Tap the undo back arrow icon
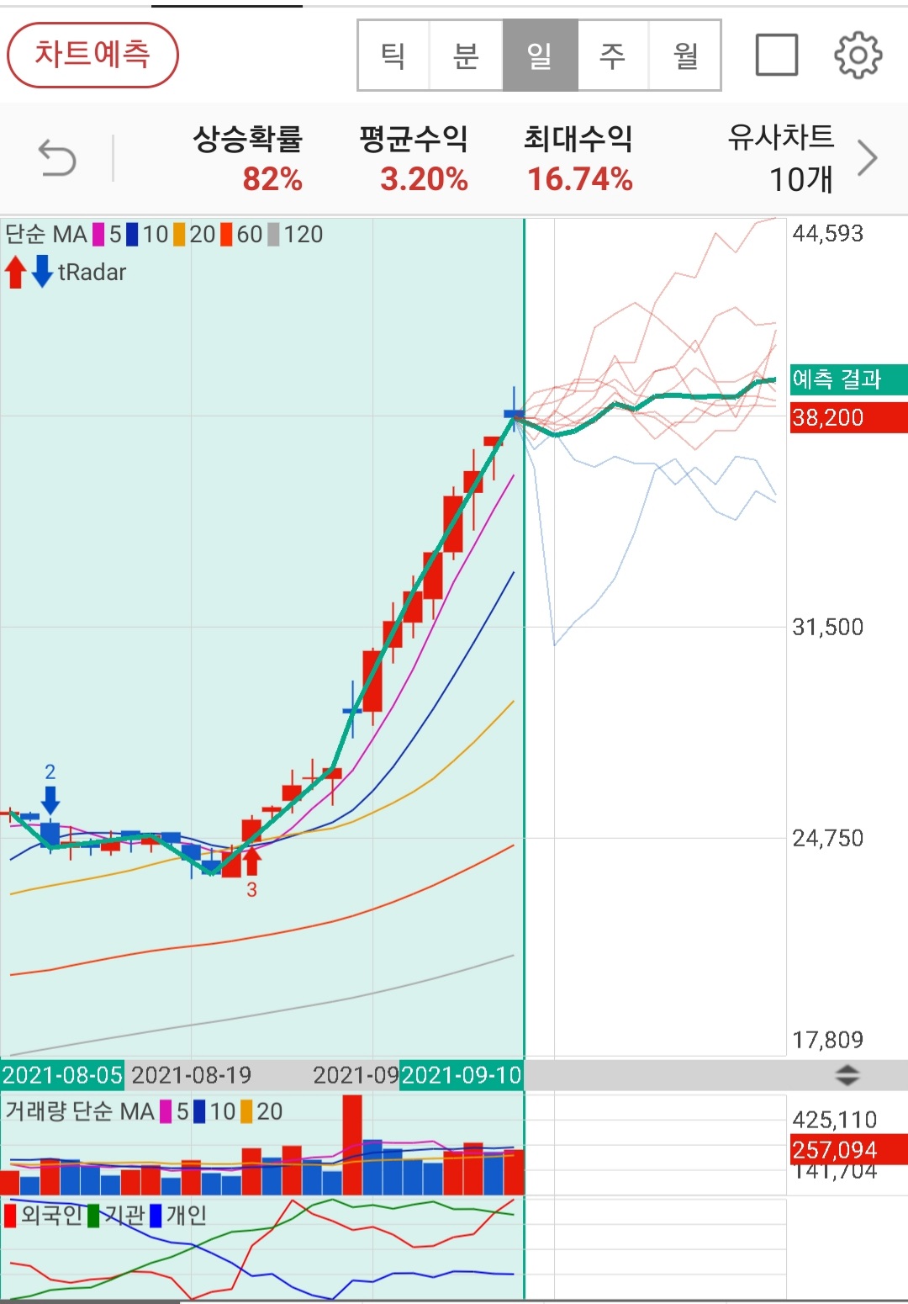The image size is (908, 1304). click(x=57, y=158)
